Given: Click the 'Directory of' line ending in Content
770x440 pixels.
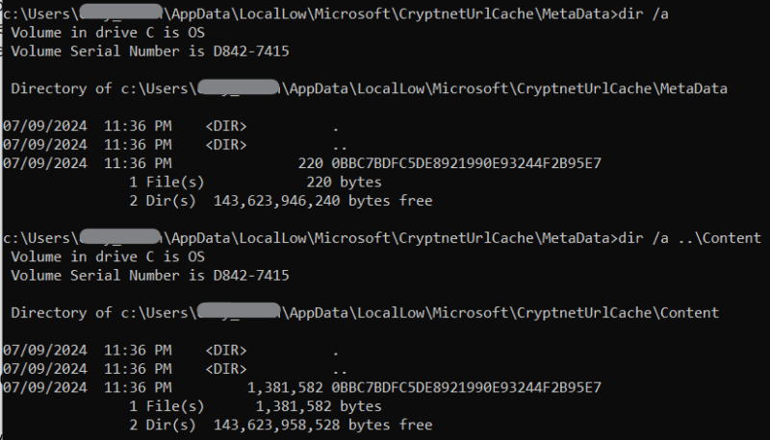Looking at the screenshot, I should 365,312.
